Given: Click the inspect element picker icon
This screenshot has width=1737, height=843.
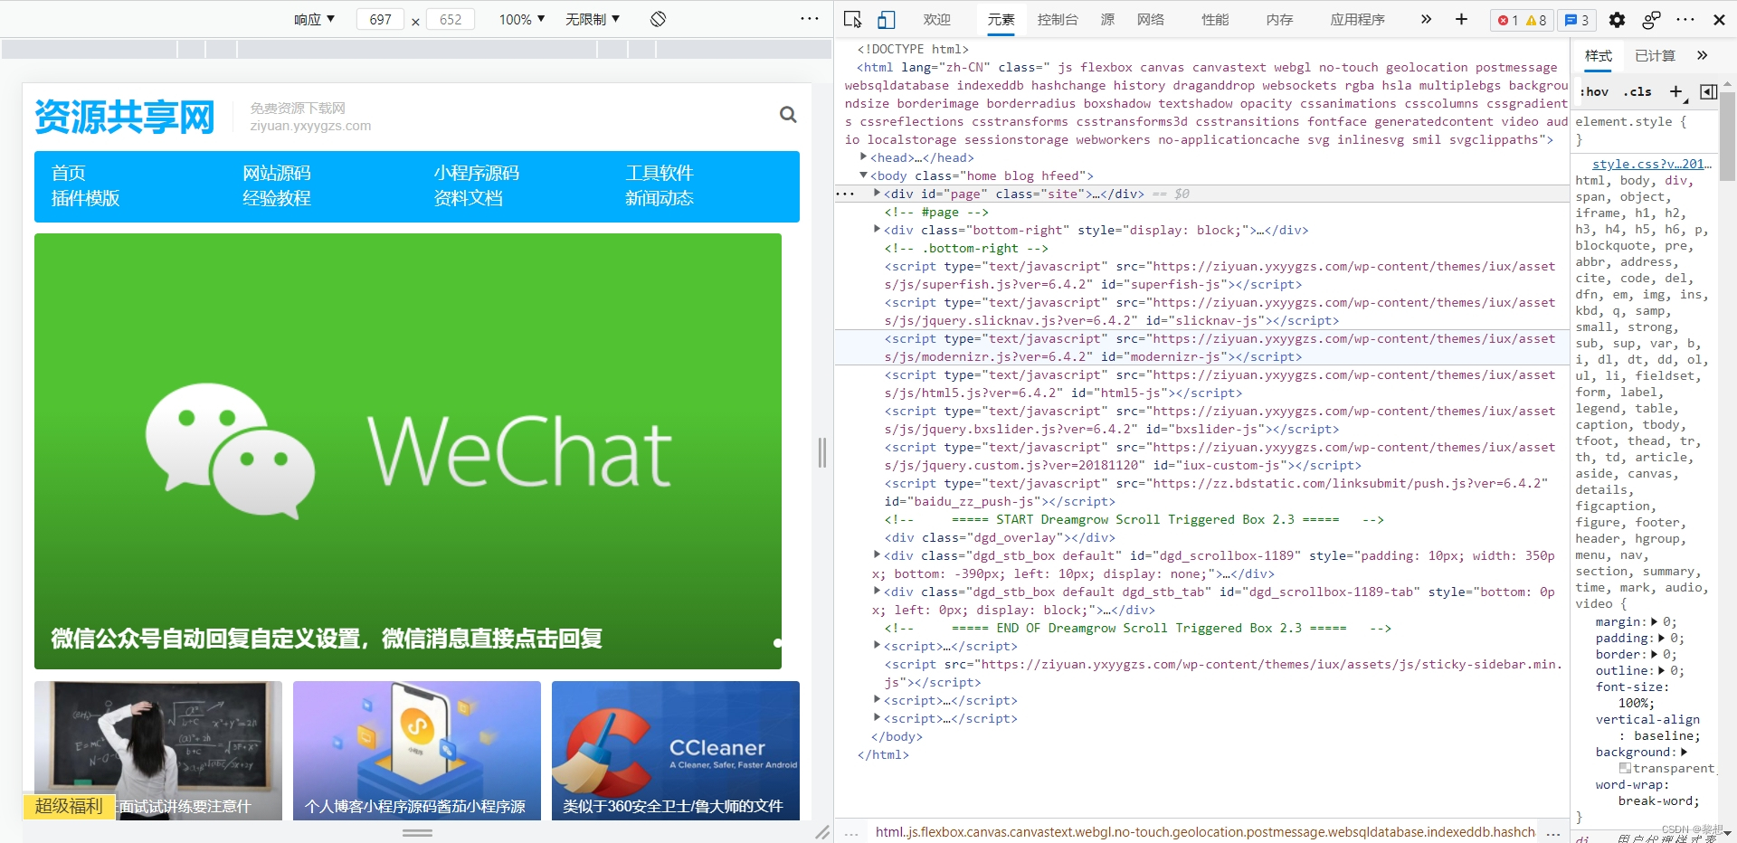Looking at the screenshot, I should pos(852,19).
